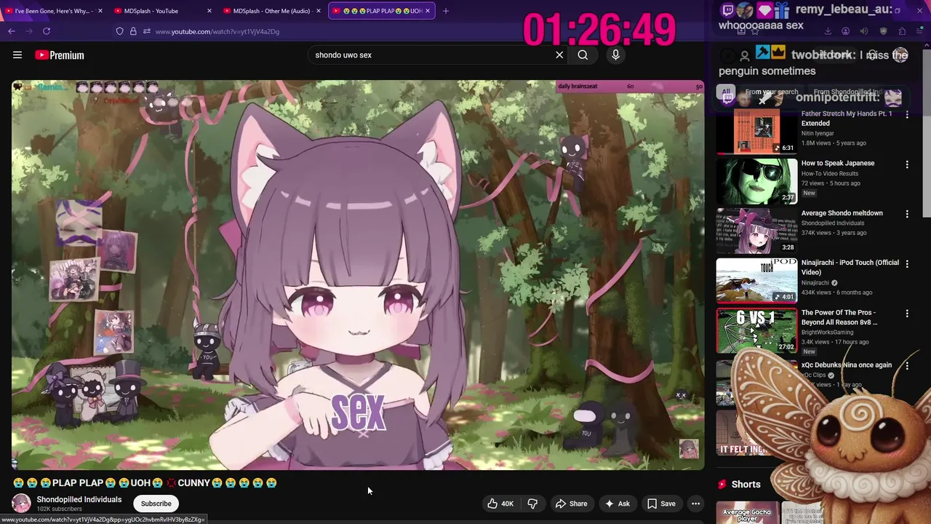Open options for 'Average Shondo meltdown' video
Viewport: 931px width, 524px height.
907,214
